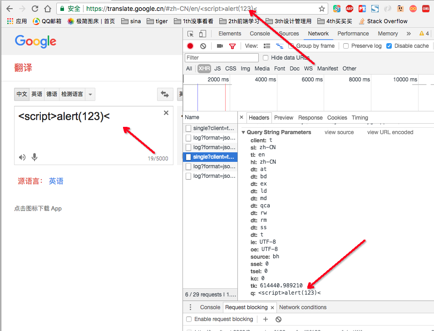434x331 pixels.
Task: Click the network Filter input
Action: coord(222,58)
